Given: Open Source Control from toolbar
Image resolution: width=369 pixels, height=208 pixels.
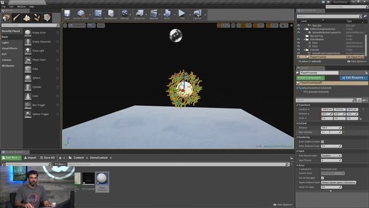Looking at the screenshot, I should [81, 14].
